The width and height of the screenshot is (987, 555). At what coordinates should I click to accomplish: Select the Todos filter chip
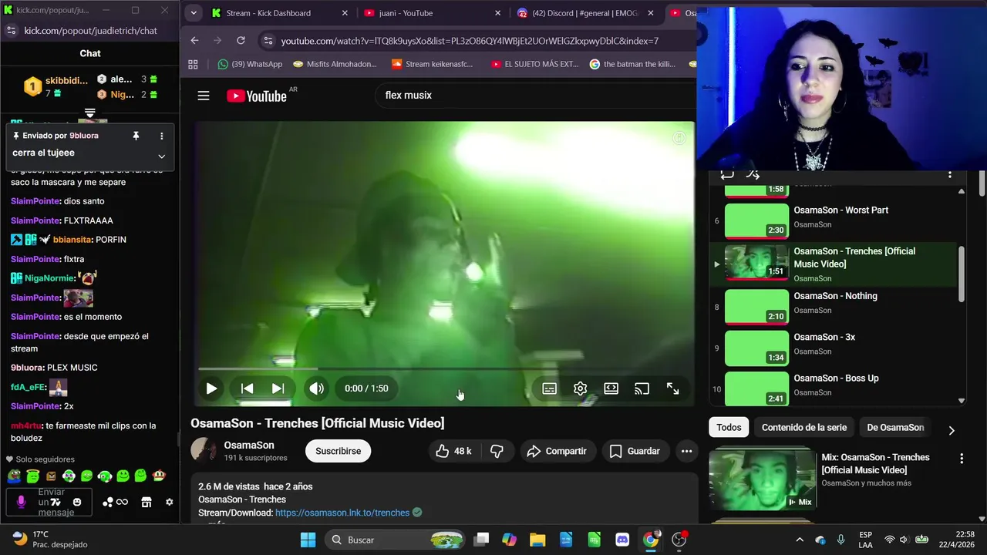[729, 427]
